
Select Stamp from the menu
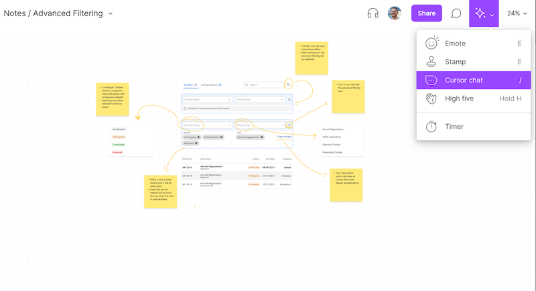point(474,62)
